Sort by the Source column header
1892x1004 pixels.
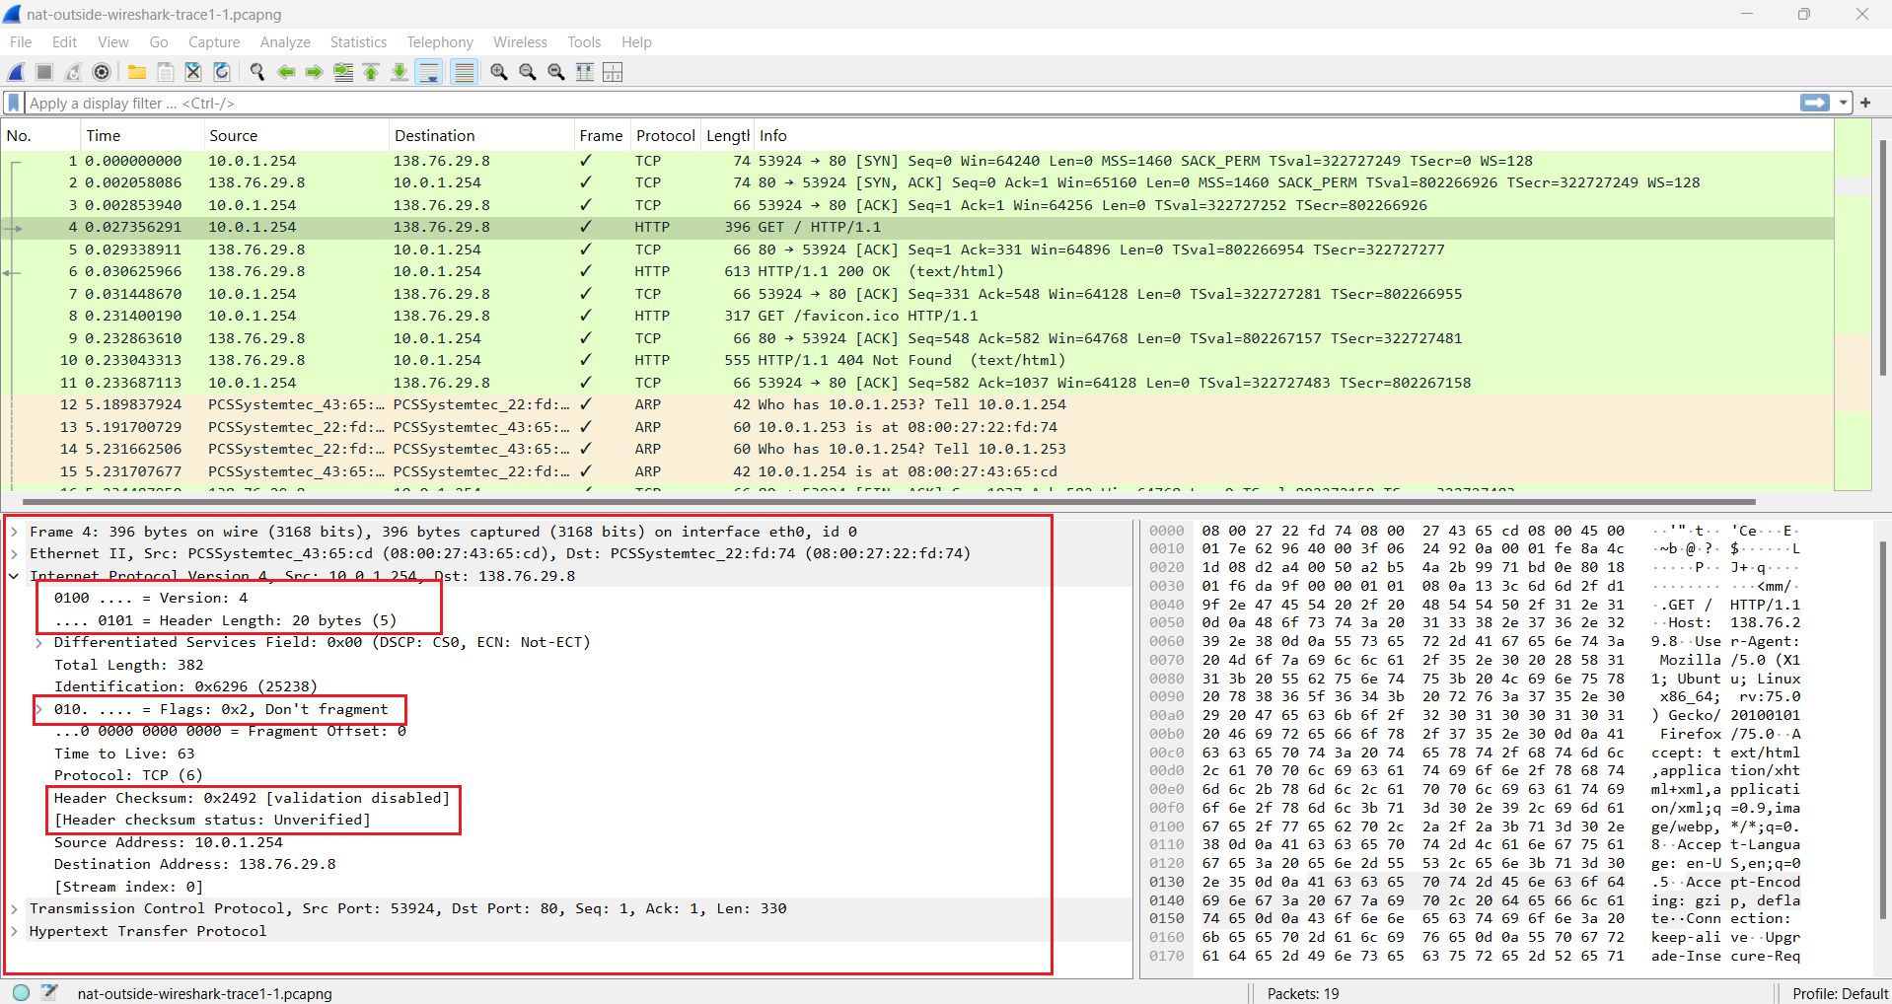[296, 136]
